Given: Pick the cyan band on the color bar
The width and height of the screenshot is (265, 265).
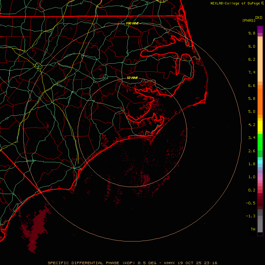Looking at the screenshot, I should point(260,162).
